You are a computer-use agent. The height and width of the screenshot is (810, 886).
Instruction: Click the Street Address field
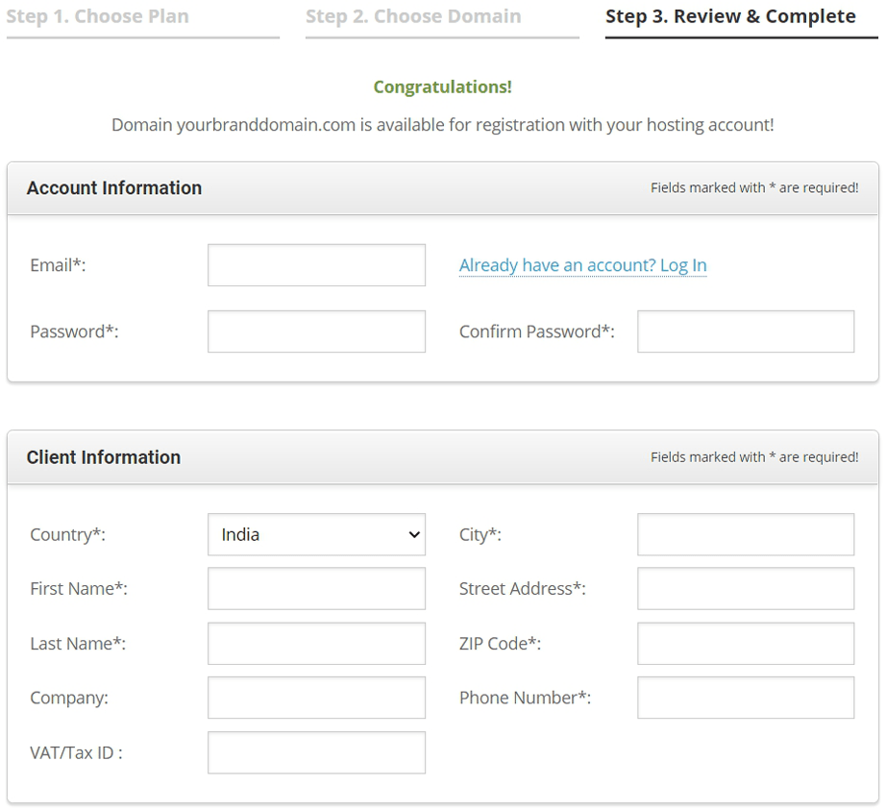click(x=746, y=589)
